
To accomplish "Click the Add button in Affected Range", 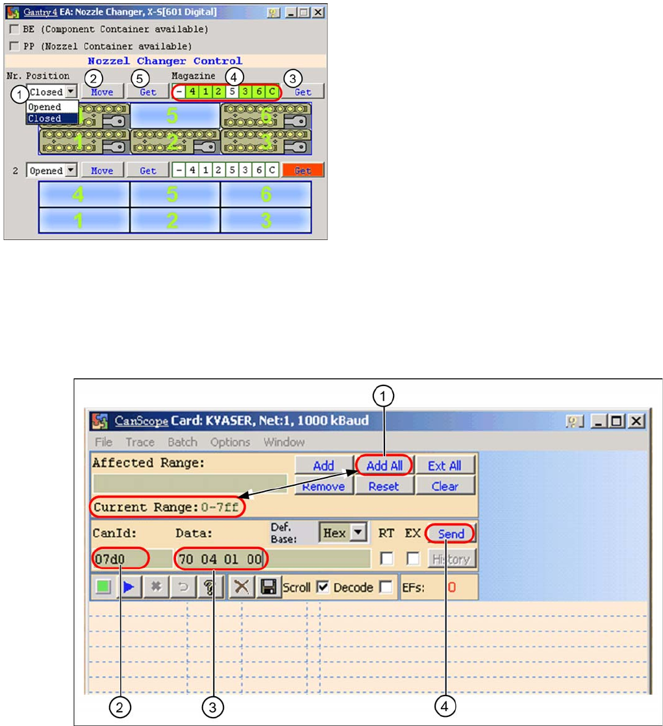I will point(323,465).
